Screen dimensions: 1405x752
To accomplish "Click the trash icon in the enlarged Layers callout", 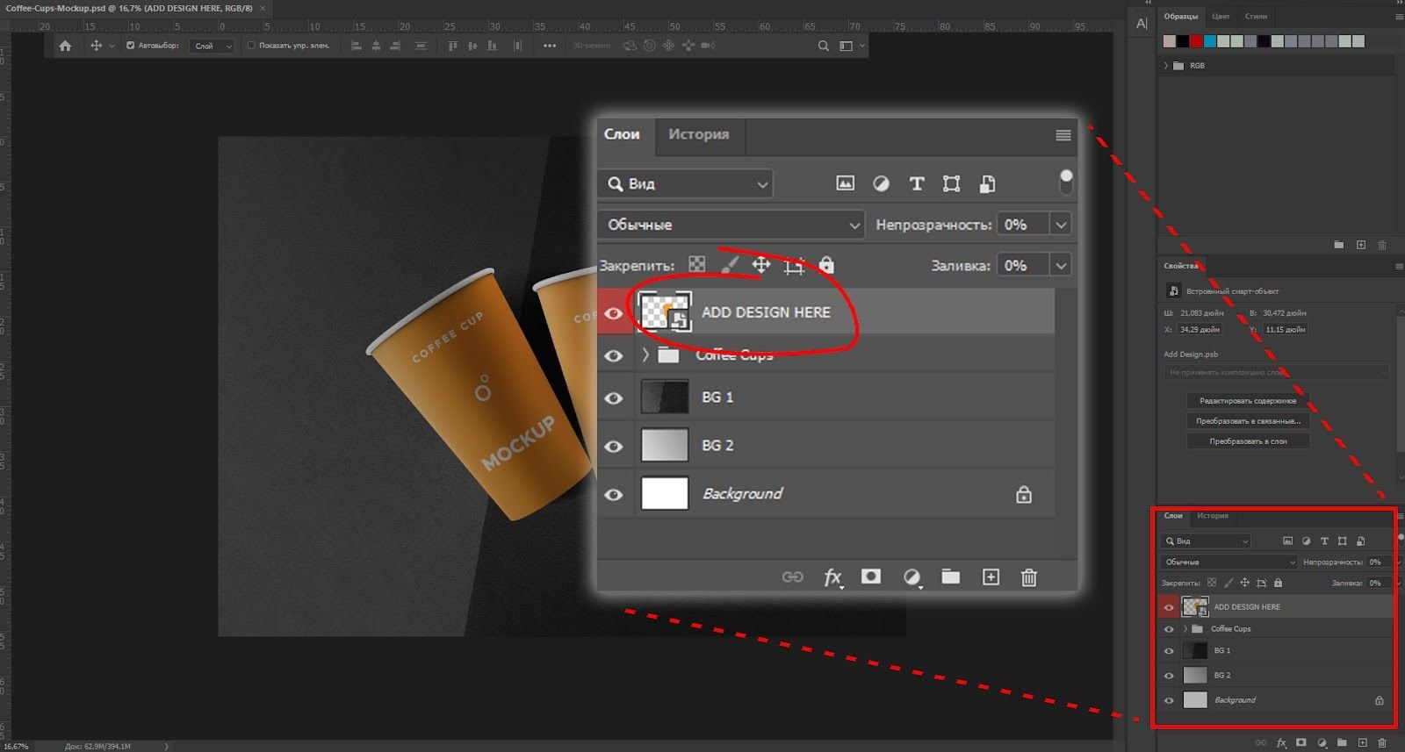I will pyautogui.click(x=1028, y=577).
